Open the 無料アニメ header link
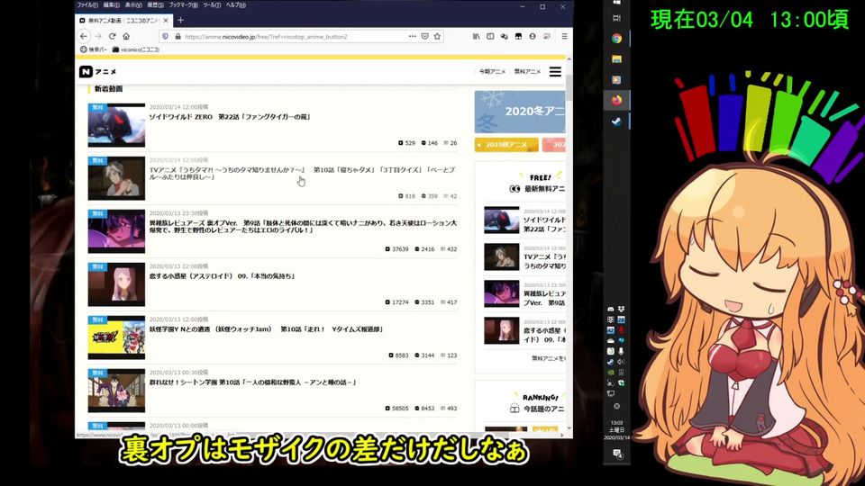 [527, 72]
